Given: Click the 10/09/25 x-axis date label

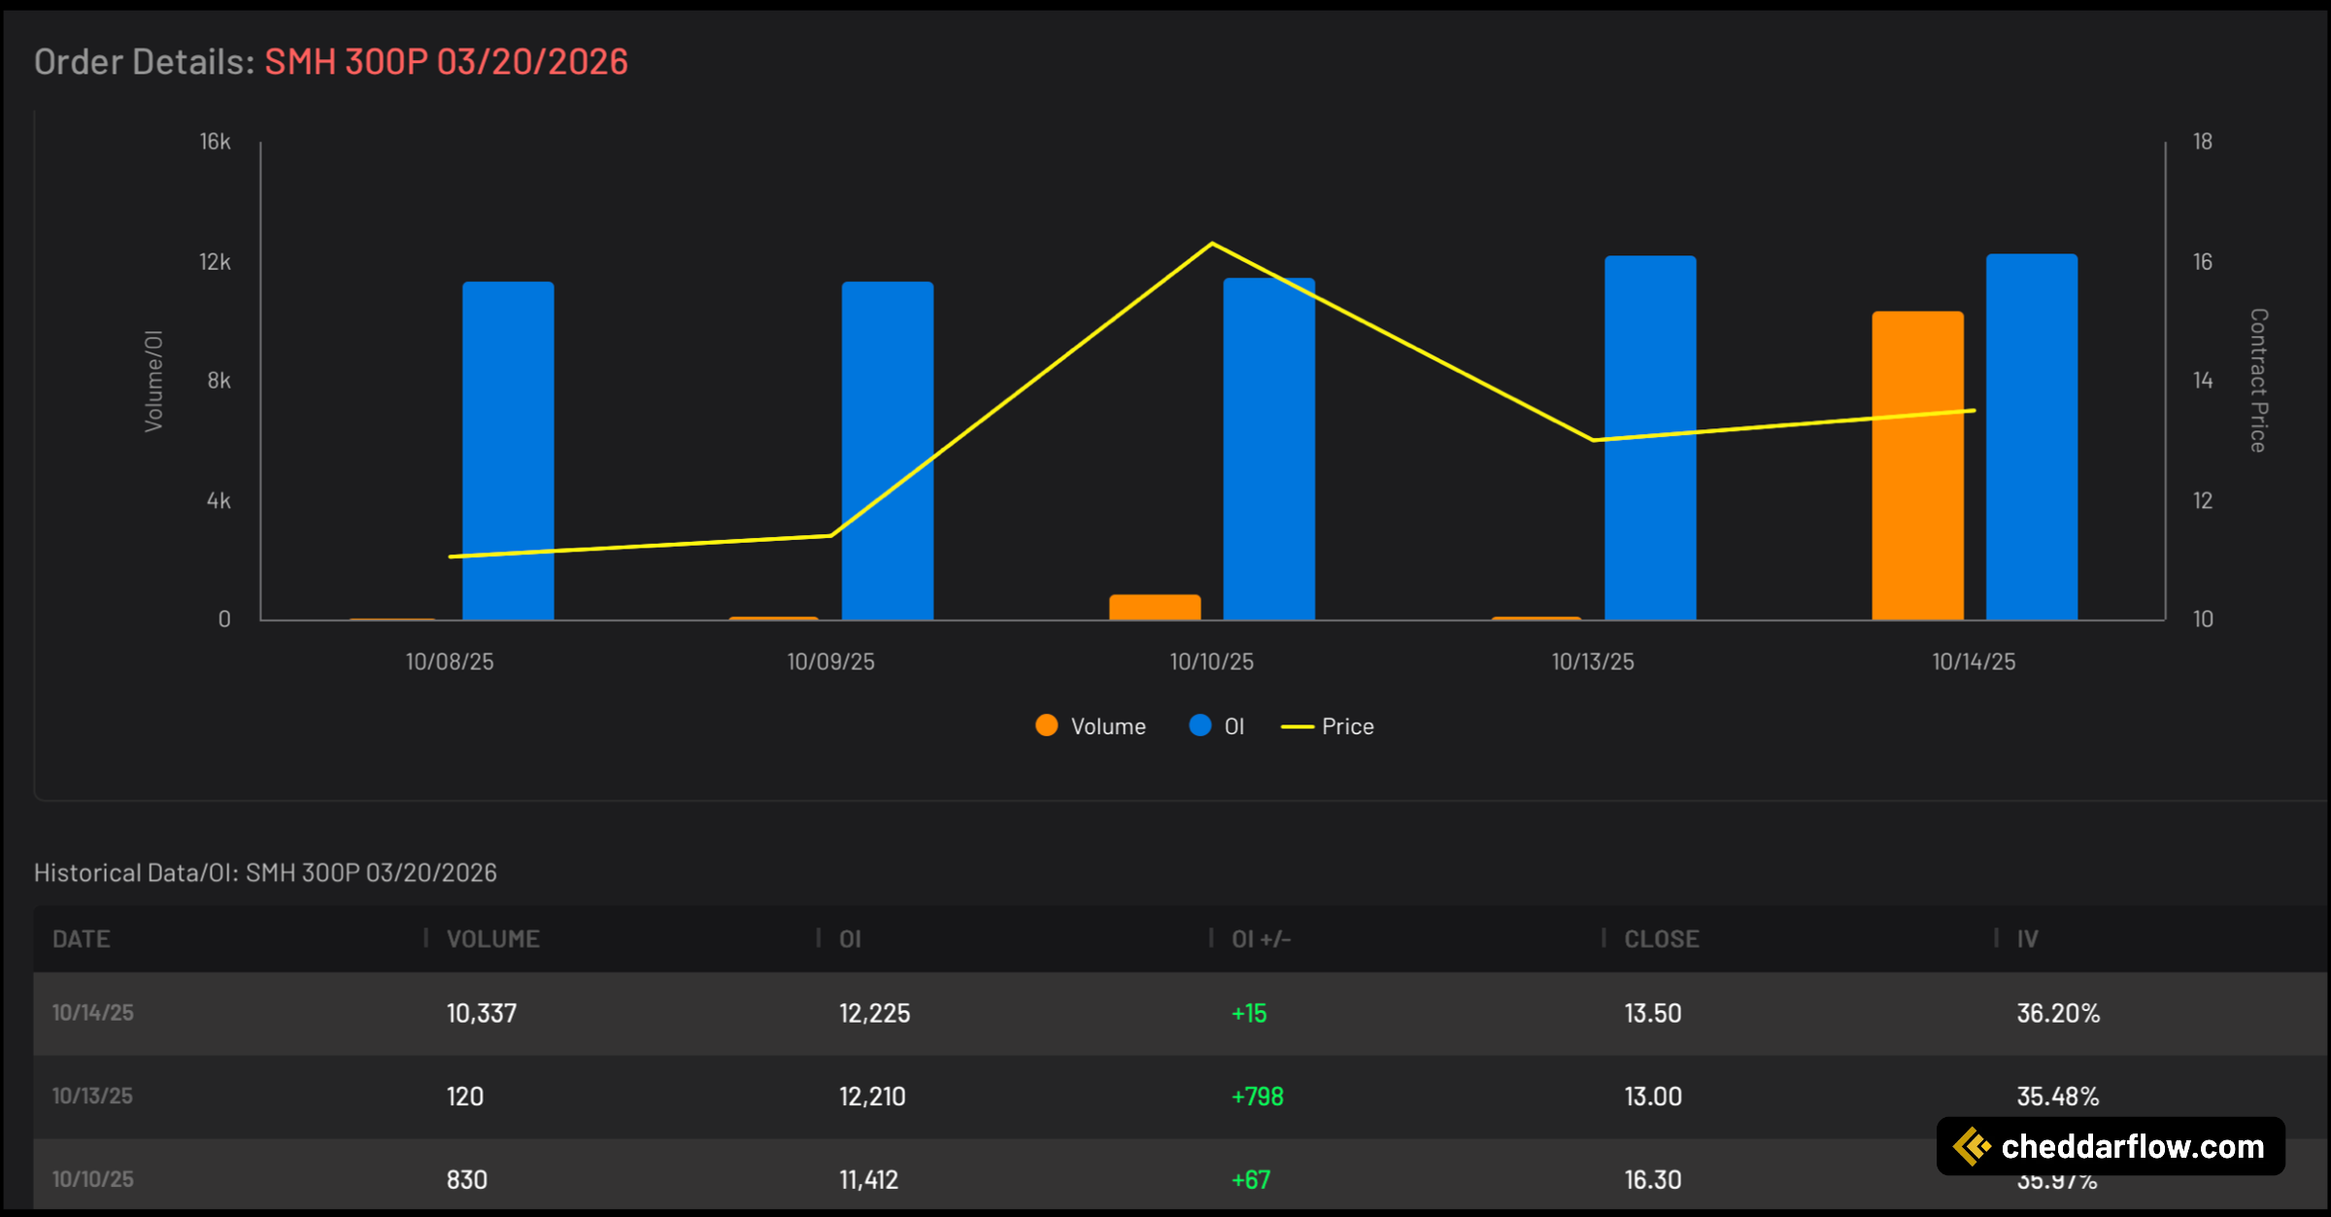Looking at the screenshot, I should [x=830, y=662].
